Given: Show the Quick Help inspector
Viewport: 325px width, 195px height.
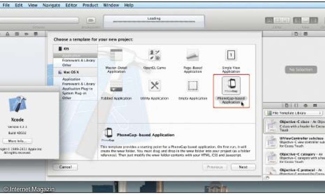Looking at the screenshot, I should tap(305, 34).
